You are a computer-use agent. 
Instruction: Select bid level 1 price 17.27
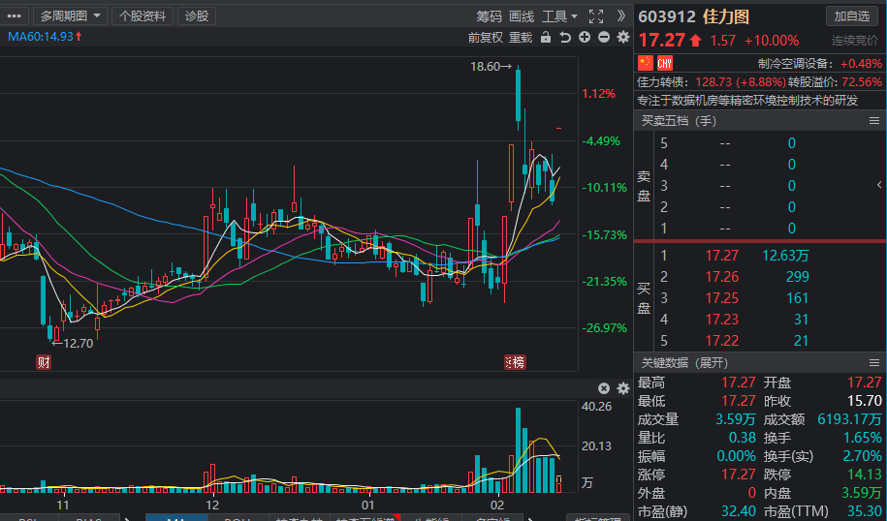721,256
